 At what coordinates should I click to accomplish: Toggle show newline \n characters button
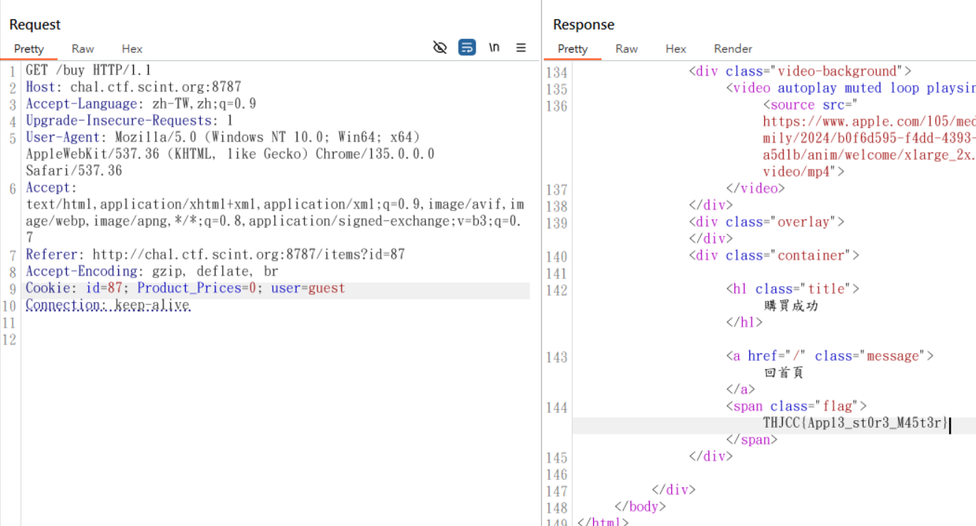(x=494, y=48)
